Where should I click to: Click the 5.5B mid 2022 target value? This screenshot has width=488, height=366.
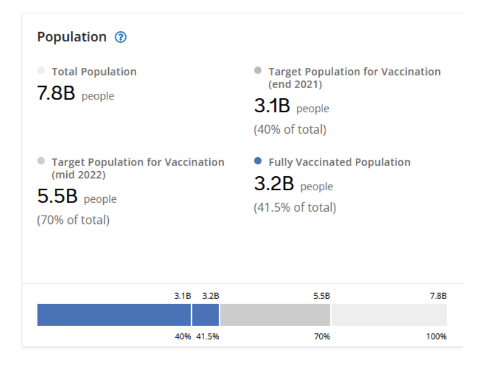point(57,197)
